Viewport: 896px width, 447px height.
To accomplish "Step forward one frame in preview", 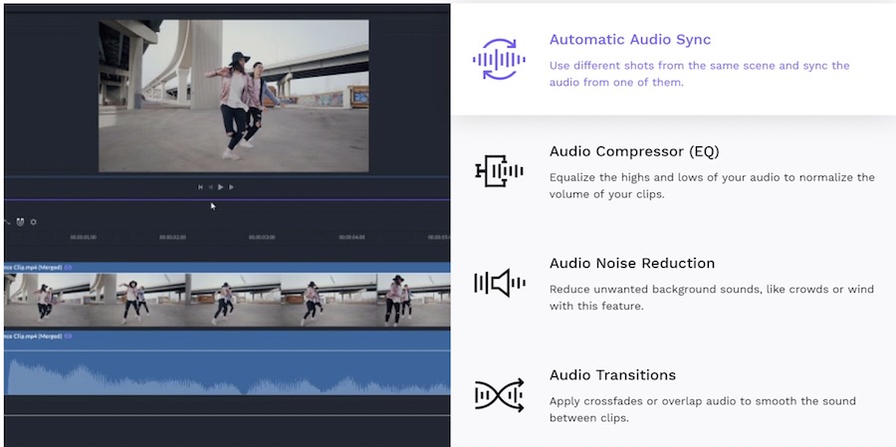I will pyautogui.click(x=231, y=187).
